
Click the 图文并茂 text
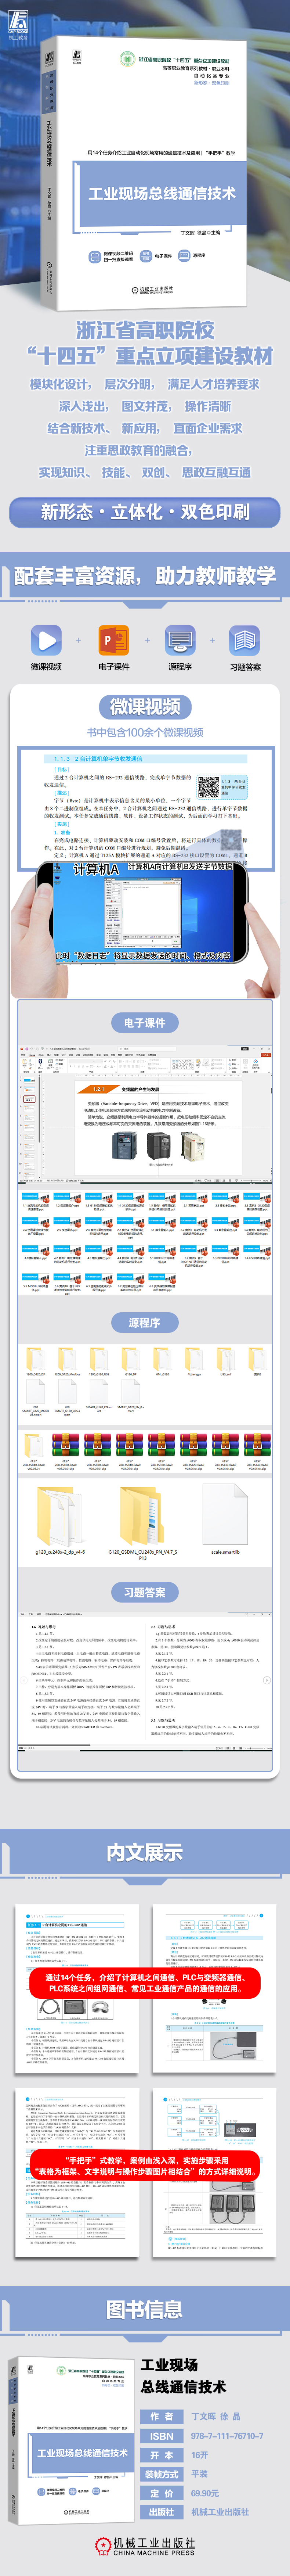click(145, 406)
